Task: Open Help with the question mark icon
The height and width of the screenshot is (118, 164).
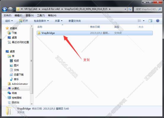Action: point(157,21)
